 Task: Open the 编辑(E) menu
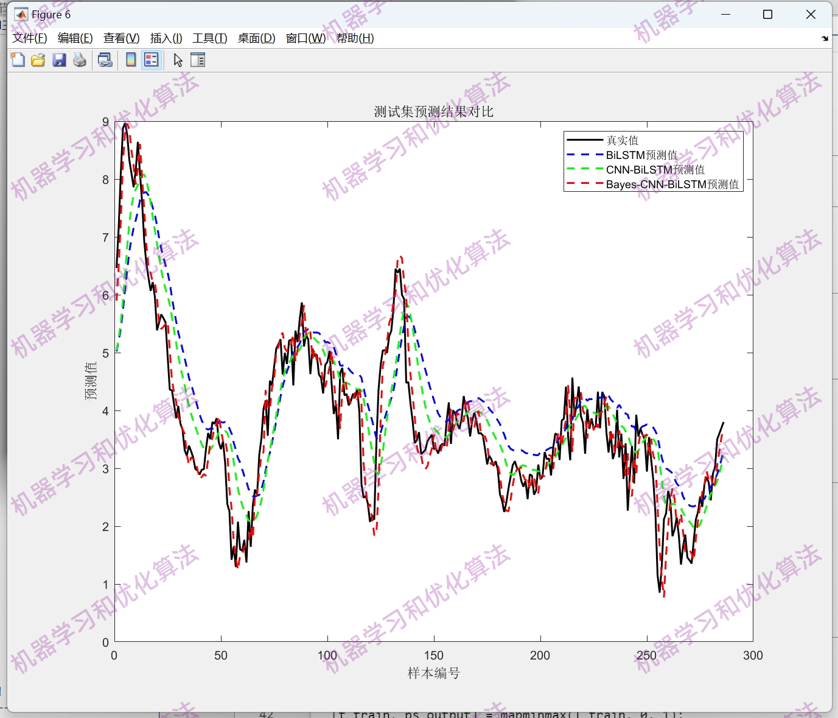click(x=74, y=38)
